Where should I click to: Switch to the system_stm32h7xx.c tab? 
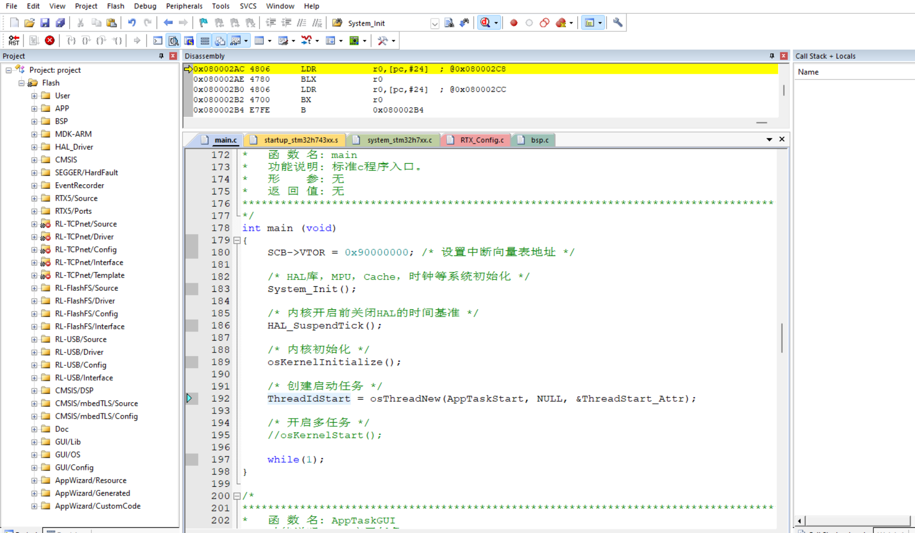click(394, 140)
